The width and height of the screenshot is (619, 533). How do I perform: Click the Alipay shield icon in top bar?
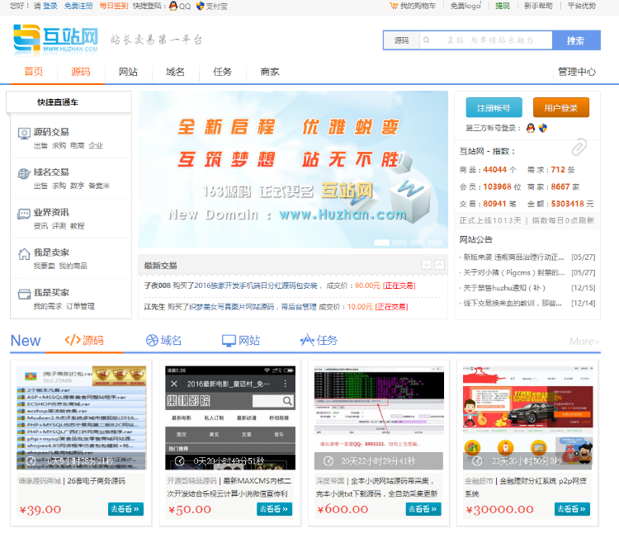(x=201, y=6)
